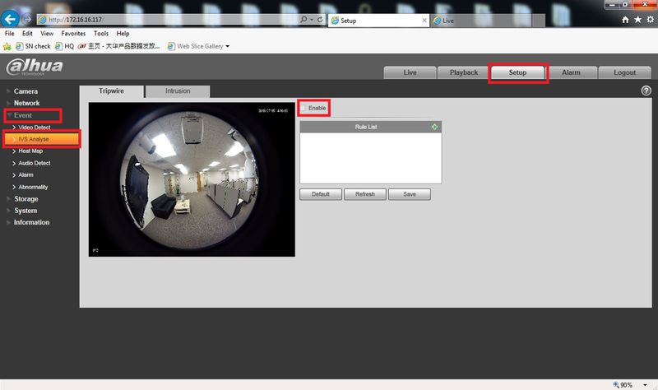658x390 pixels.
Task: Click the Save button under Rule List
Action: (x=409, y=194)
